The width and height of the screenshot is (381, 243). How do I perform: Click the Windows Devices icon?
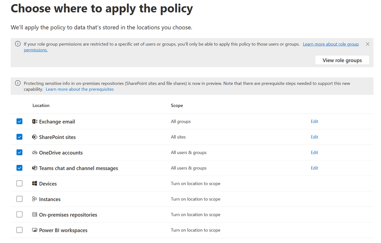[35, 184]
